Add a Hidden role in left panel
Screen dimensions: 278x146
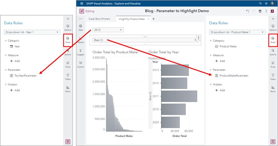pos(15,90)
